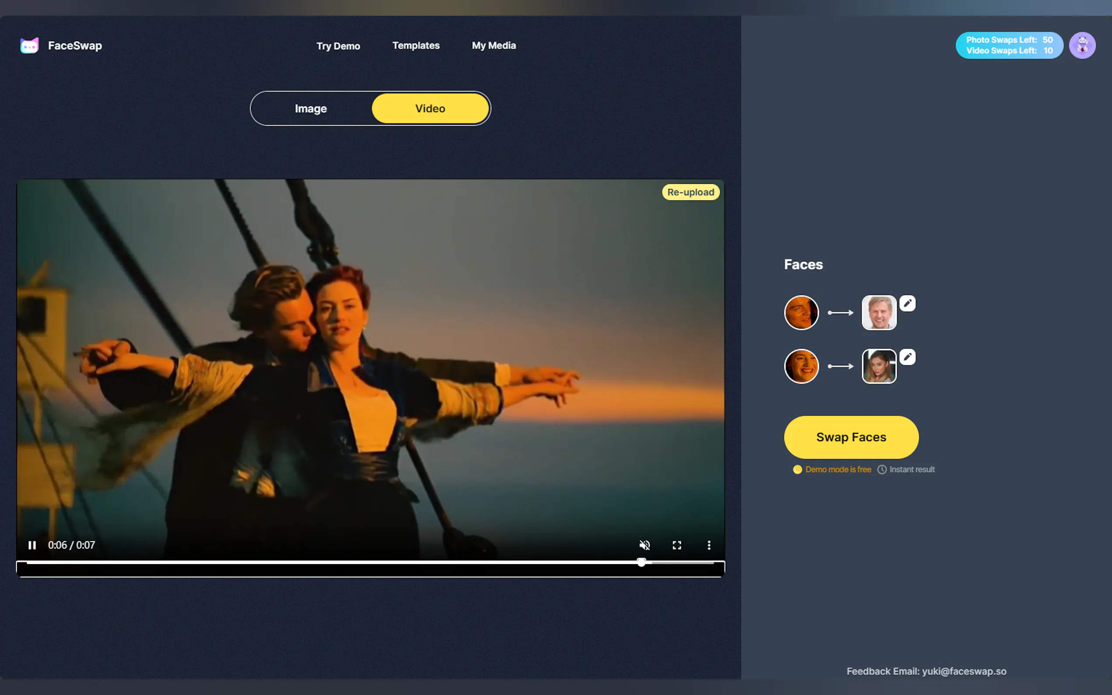
Task: Select first detected source face thumbnail
Action: pyautogui.click(x=801, y=312)
